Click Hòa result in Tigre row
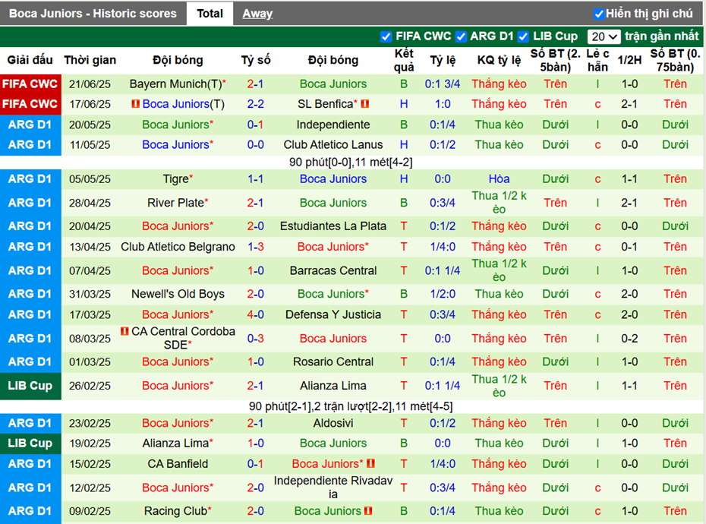706x524 pixels. 499,179
